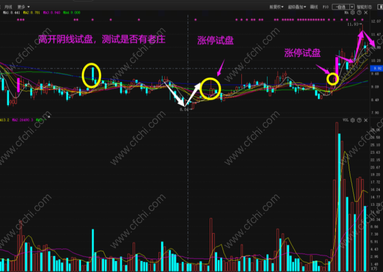Screen dimensions: 383x272
Task: Add stock to 自选 watchlist
Action: [x=341, y=7]
